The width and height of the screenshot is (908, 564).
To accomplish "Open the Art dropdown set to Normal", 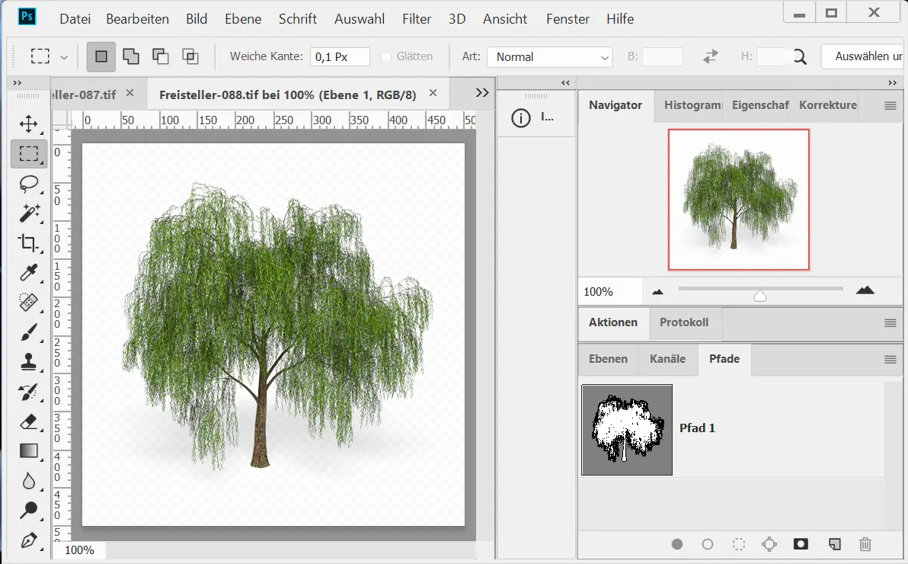I will point(549,56).
